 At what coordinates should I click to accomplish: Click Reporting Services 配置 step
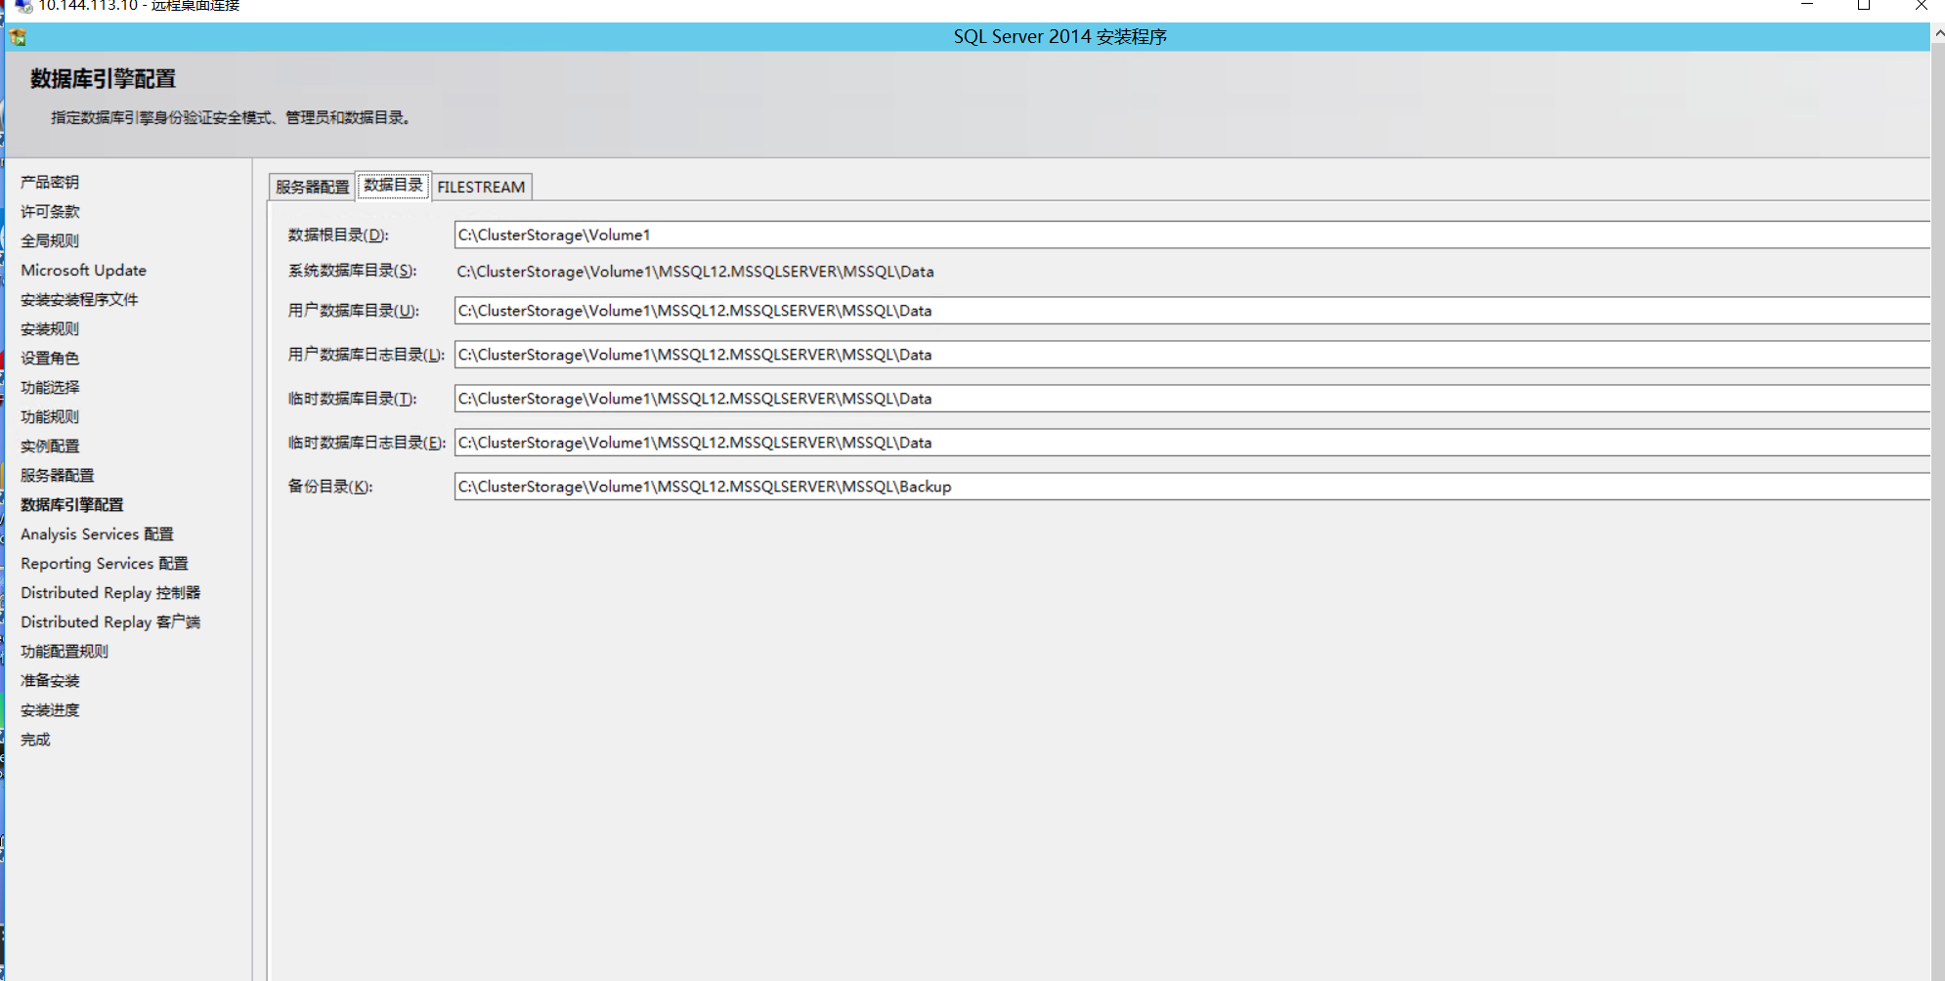tap(105, 563)
